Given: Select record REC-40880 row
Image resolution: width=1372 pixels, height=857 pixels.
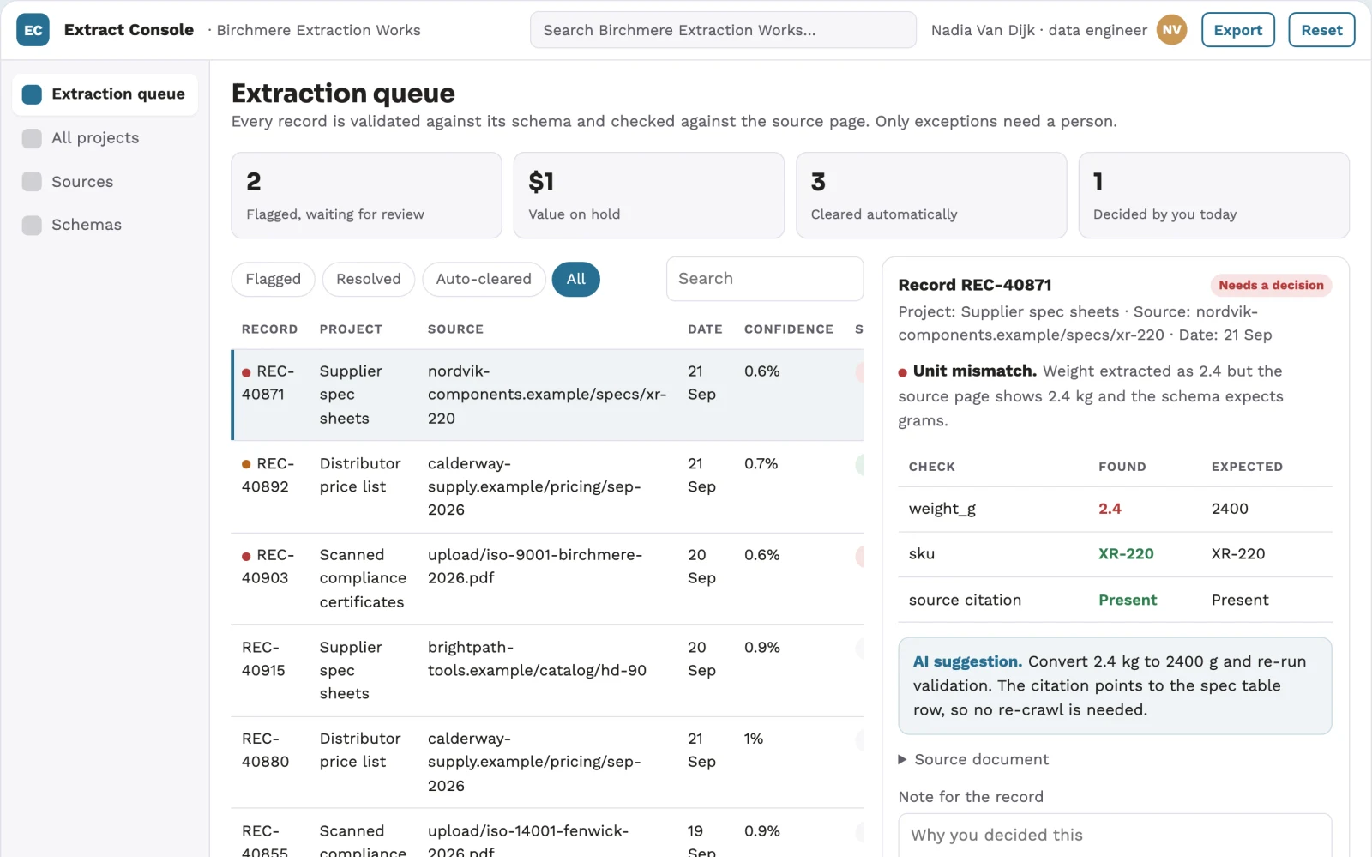Looking at the screenshot, I should coord(547,763).
